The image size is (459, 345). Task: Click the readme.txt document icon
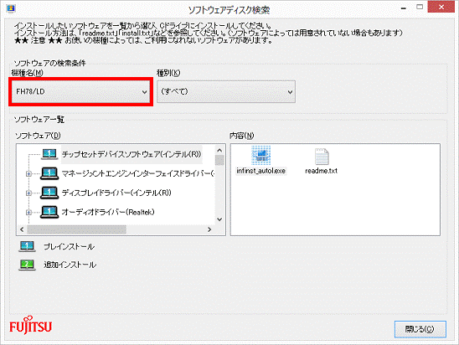pos(322,157)
